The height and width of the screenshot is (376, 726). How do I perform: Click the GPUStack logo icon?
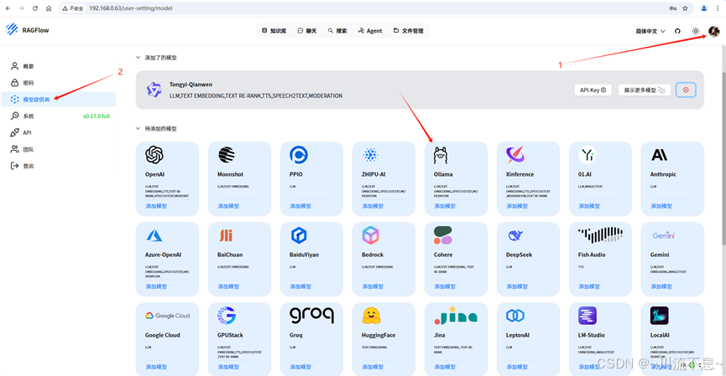(227, 316)
